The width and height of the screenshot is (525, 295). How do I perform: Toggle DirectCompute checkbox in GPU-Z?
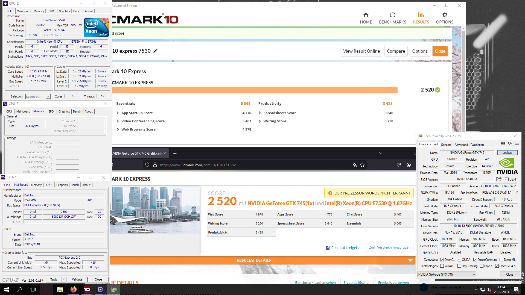[x=475, y=259]
